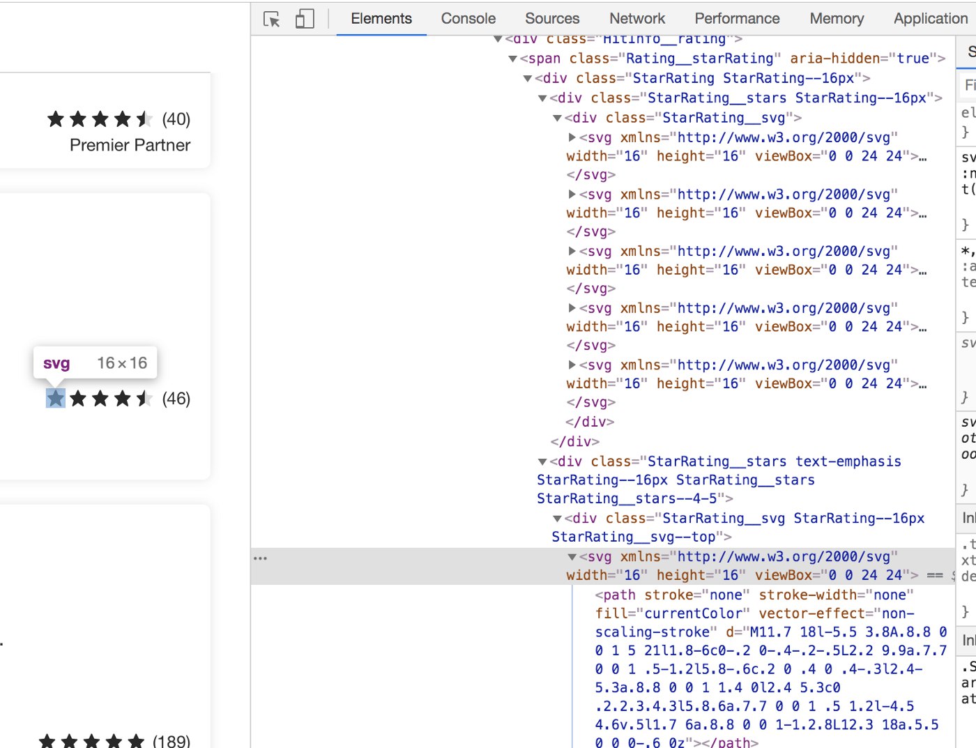Click the half star in the 46-review rating
The height and width of the screenshot is (748, 976).
pyautogui.click(x=144, y=398)
